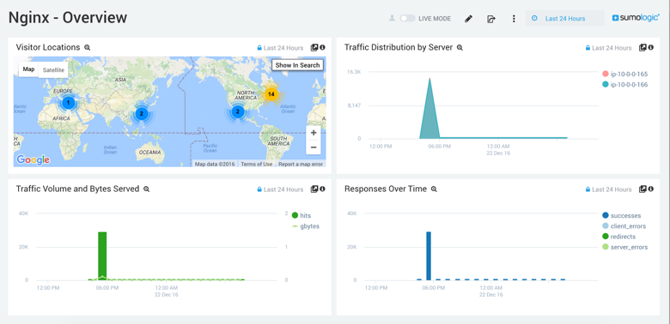
Task: Zoom out the map with minus button
Action: 314,147
